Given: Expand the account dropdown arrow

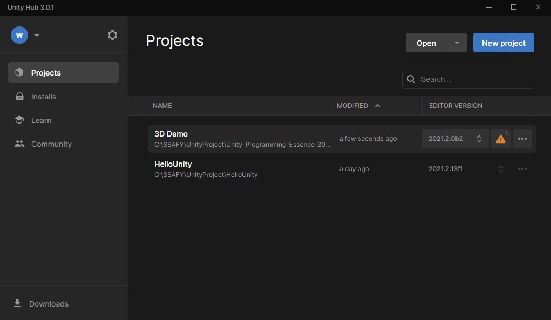Looking at the screenshot, I should coord(37,35).
